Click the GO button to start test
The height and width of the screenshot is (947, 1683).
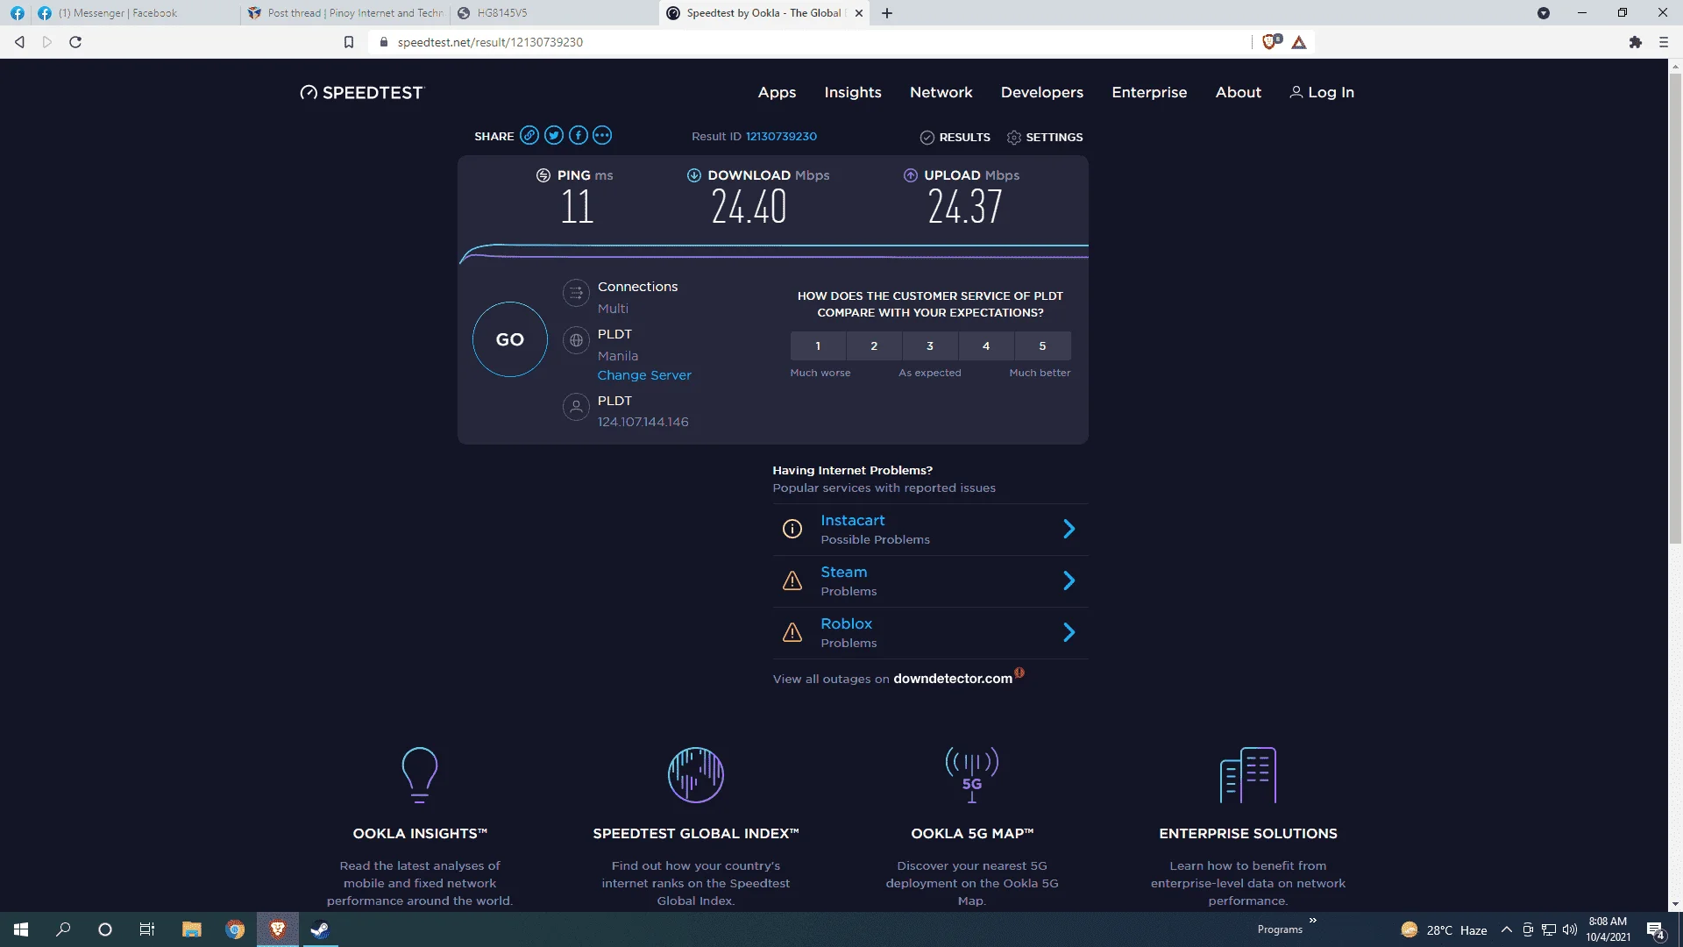(x=510, y=339)
